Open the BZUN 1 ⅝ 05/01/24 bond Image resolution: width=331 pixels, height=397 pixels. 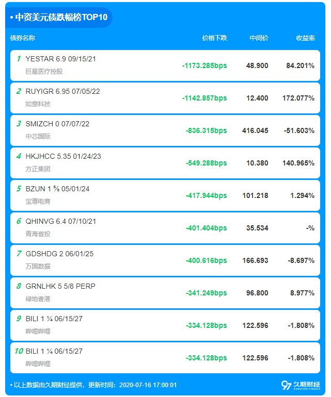coord(165,195)
